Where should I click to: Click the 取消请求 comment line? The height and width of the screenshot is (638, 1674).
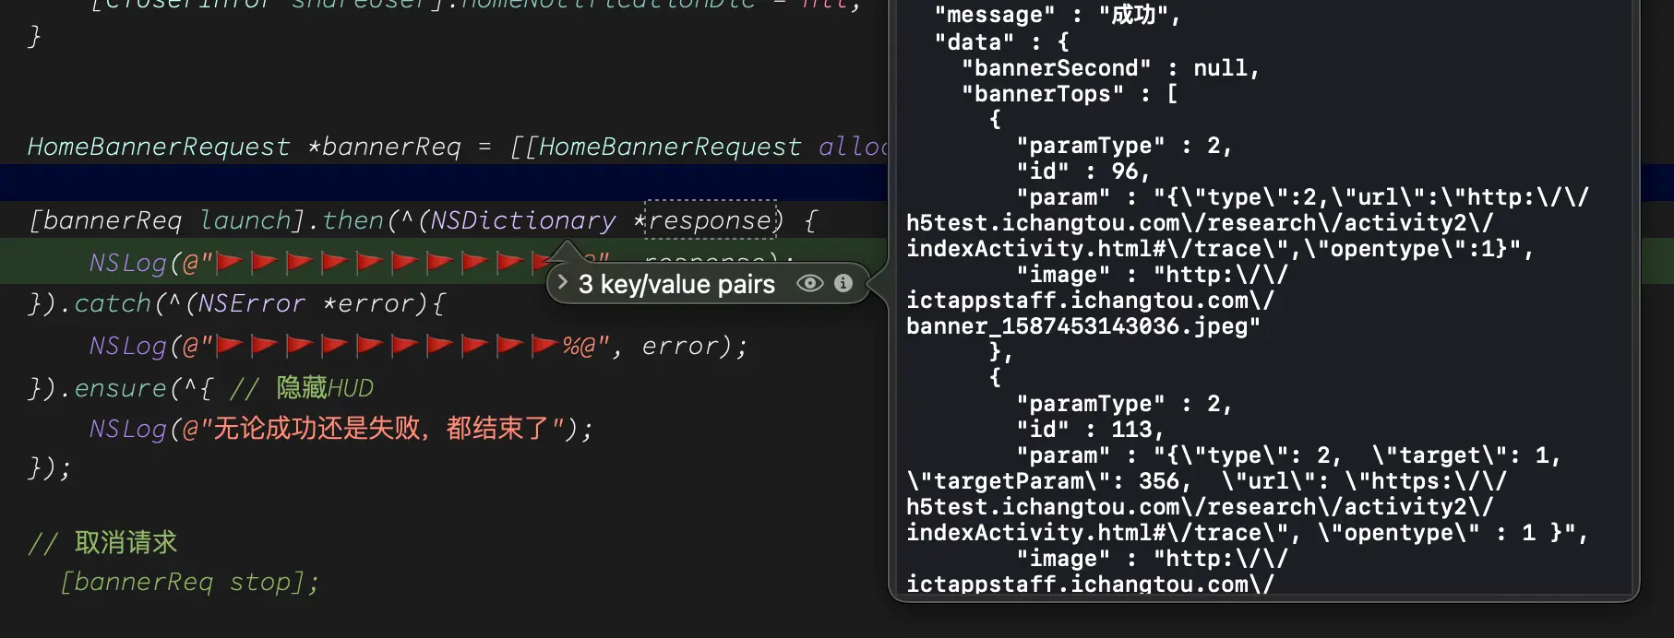pos(102,543)
